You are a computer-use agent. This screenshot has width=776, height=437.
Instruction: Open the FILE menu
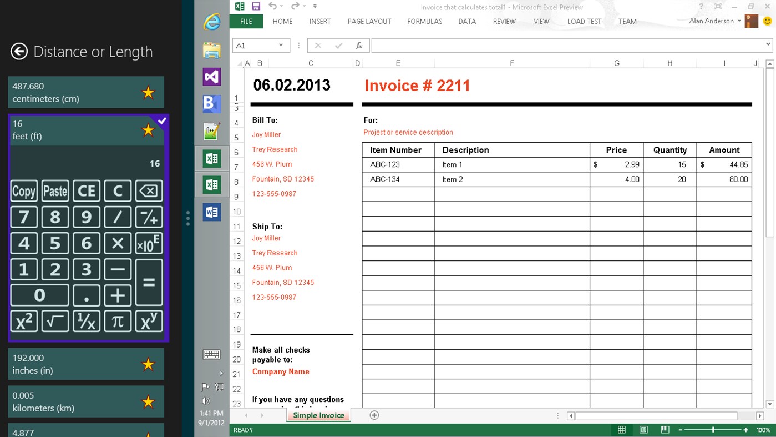coord(246,22)
